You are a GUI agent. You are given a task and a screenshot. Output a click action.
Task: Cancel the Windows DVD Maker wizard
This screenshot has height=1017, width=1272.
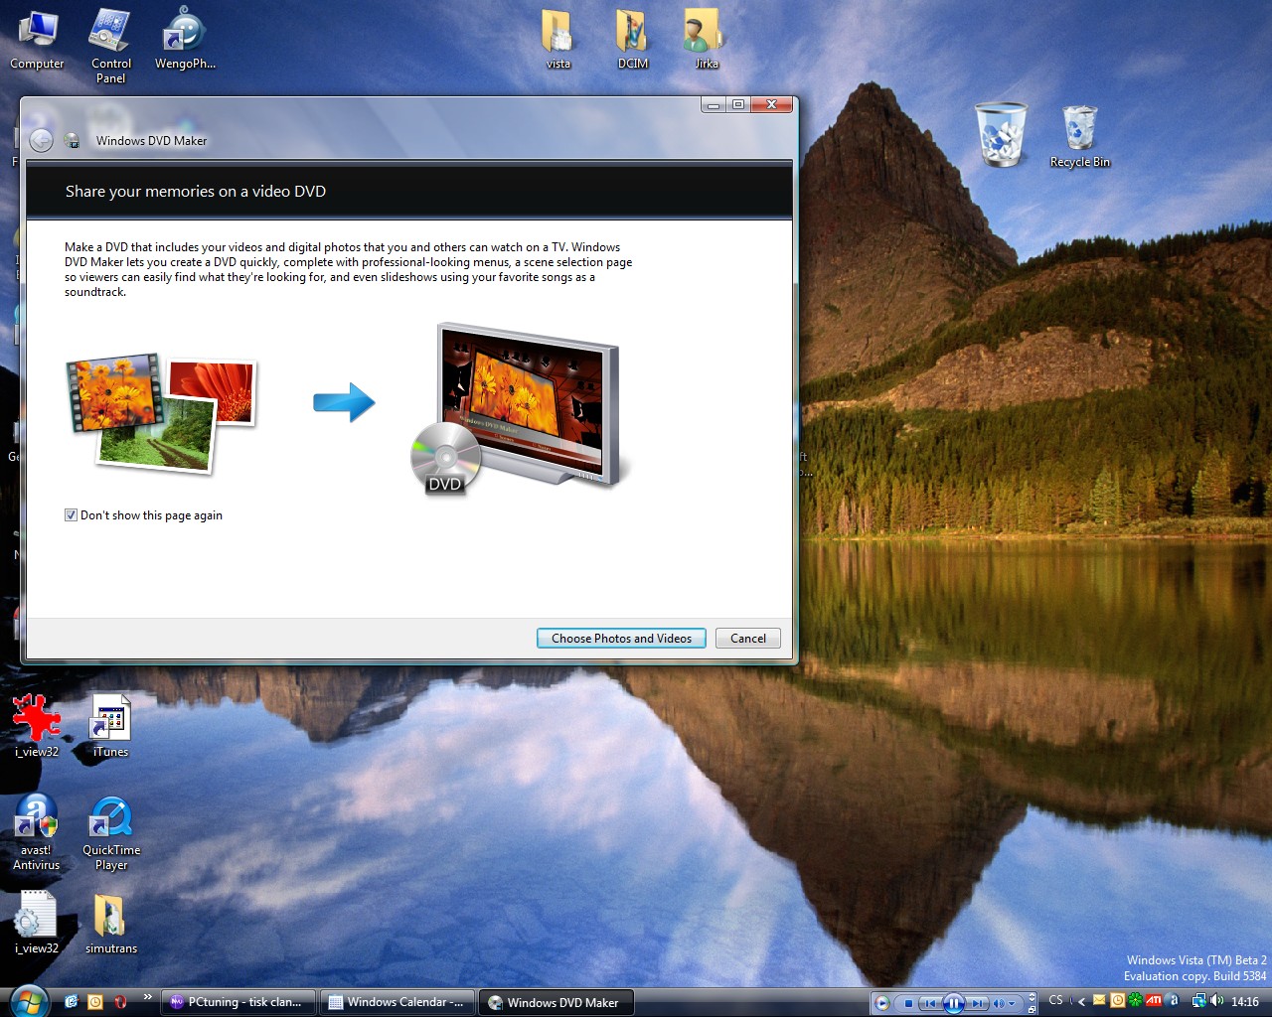(x=748, y=639)
